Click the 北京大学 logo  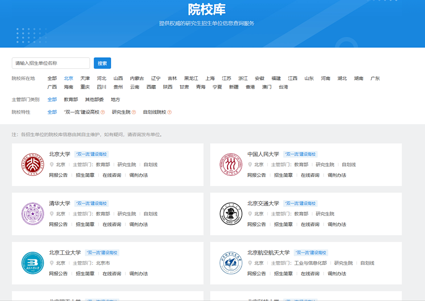tap(33, 164)
